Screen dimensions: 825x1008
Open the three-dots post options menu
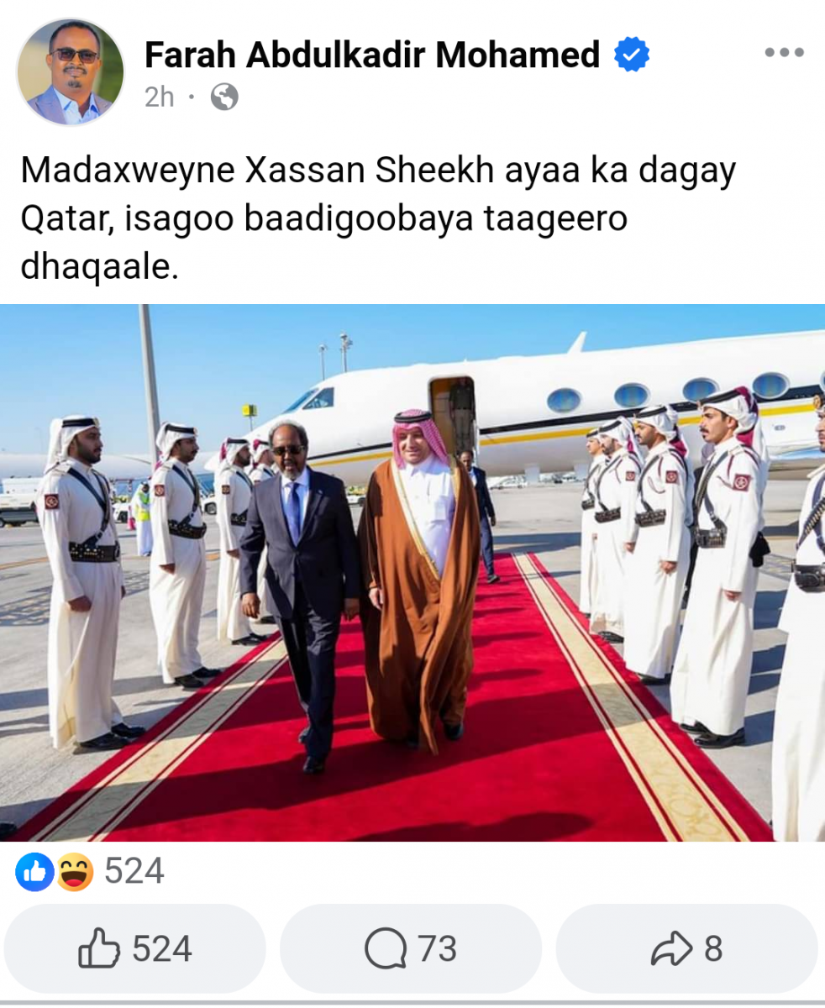coord(785,53)
